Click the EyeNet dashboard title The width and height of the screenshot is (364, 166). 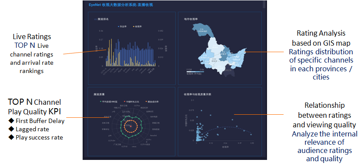click(x=121, y=5)
